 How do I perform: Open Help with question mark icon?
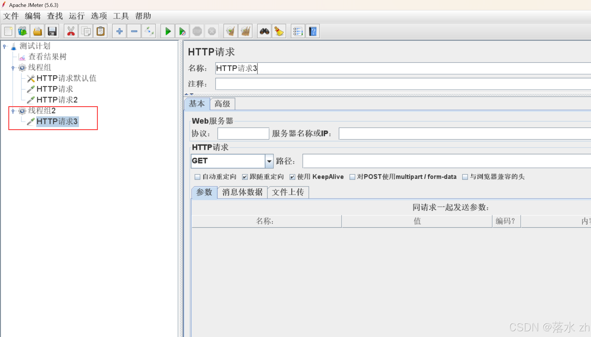tap(313, 31)
